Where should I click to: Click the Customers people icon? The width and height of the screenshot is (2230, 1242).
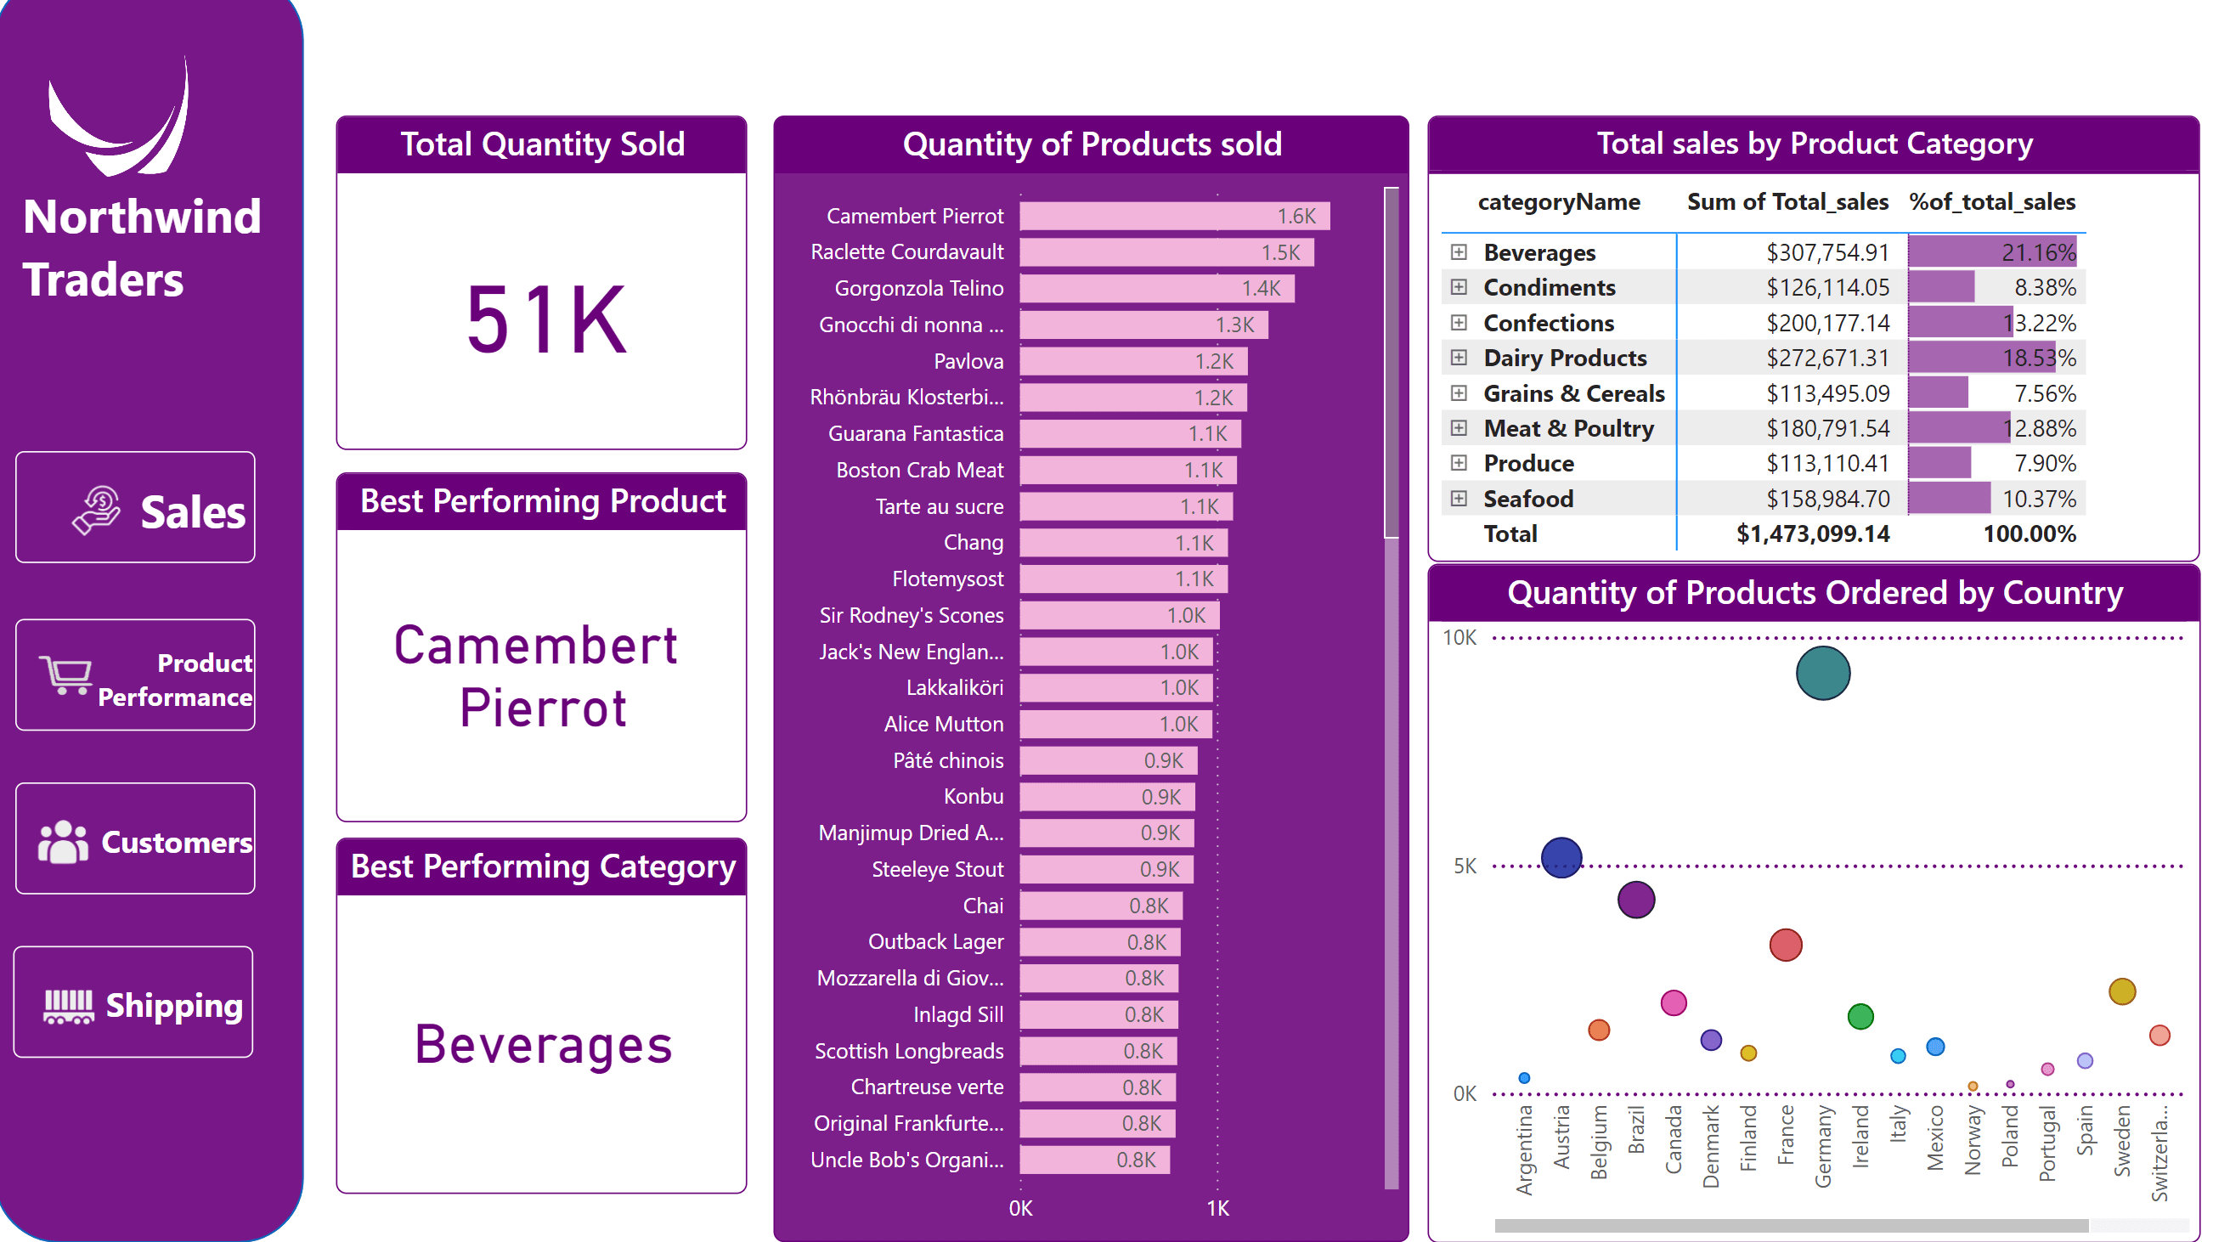click(62, 841)
